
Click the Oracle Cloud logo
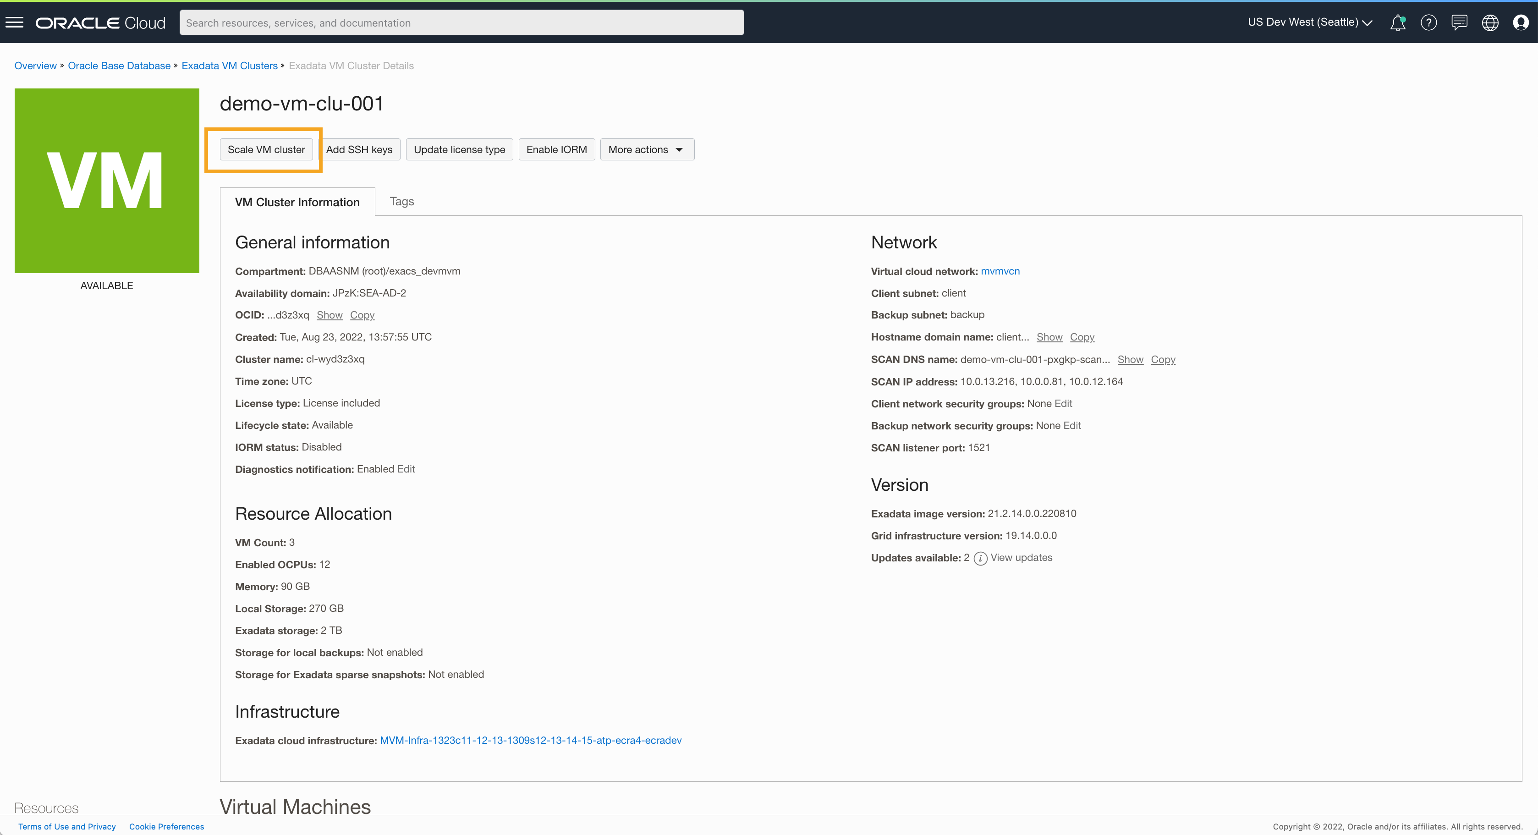(x=100, y=22)
